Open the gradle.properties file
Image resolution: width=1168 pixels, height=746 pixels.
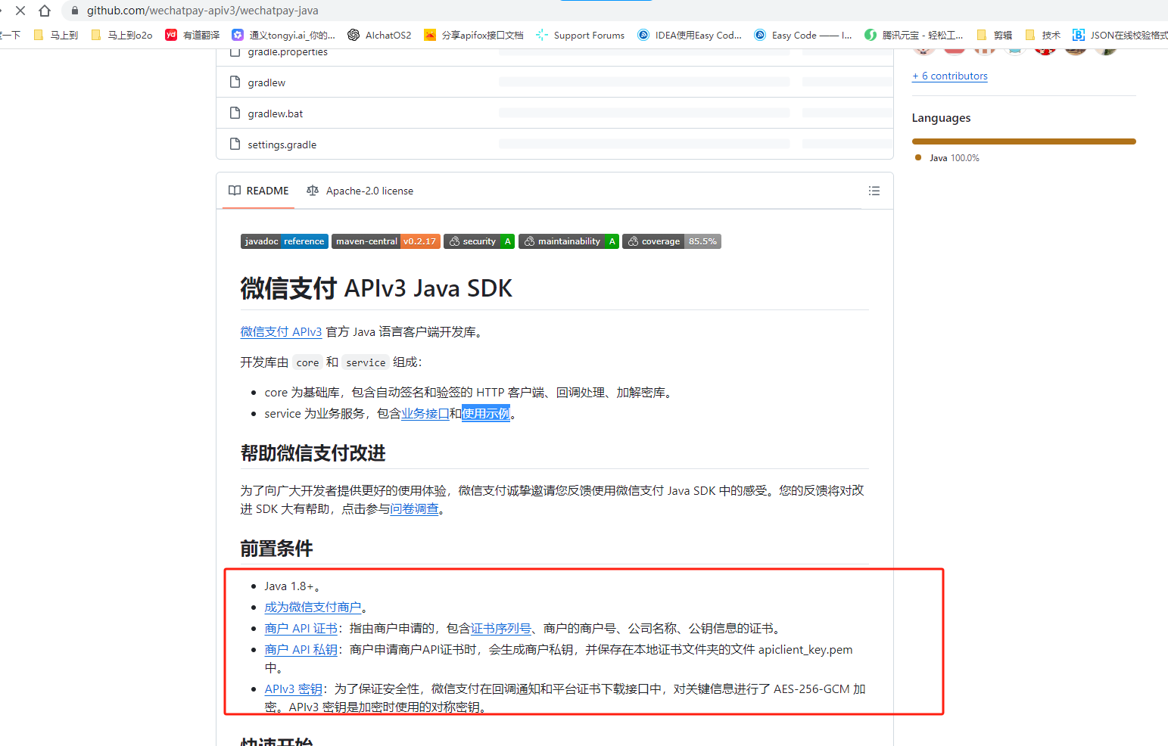point(288,52)
